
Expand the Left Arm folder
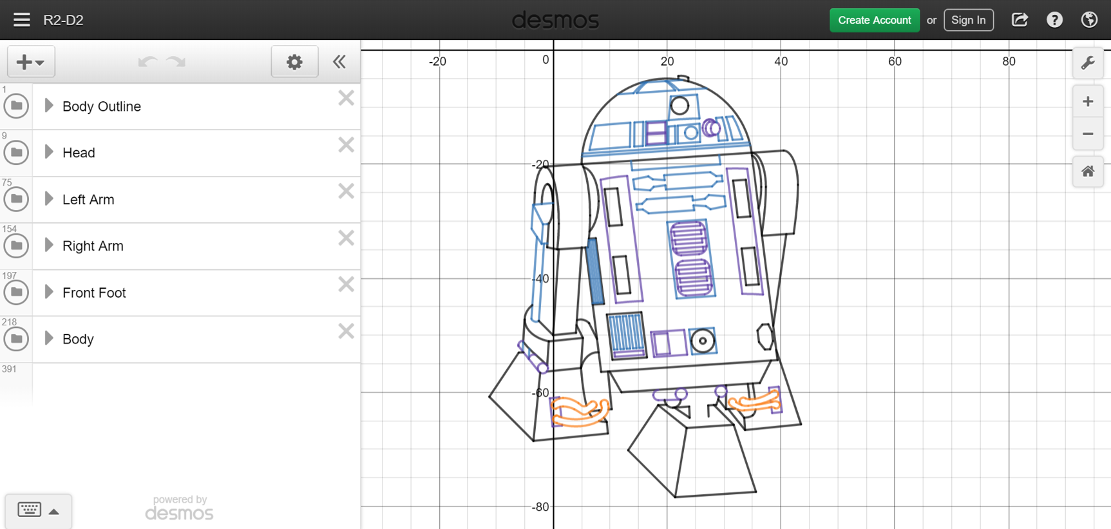(49, 199)
